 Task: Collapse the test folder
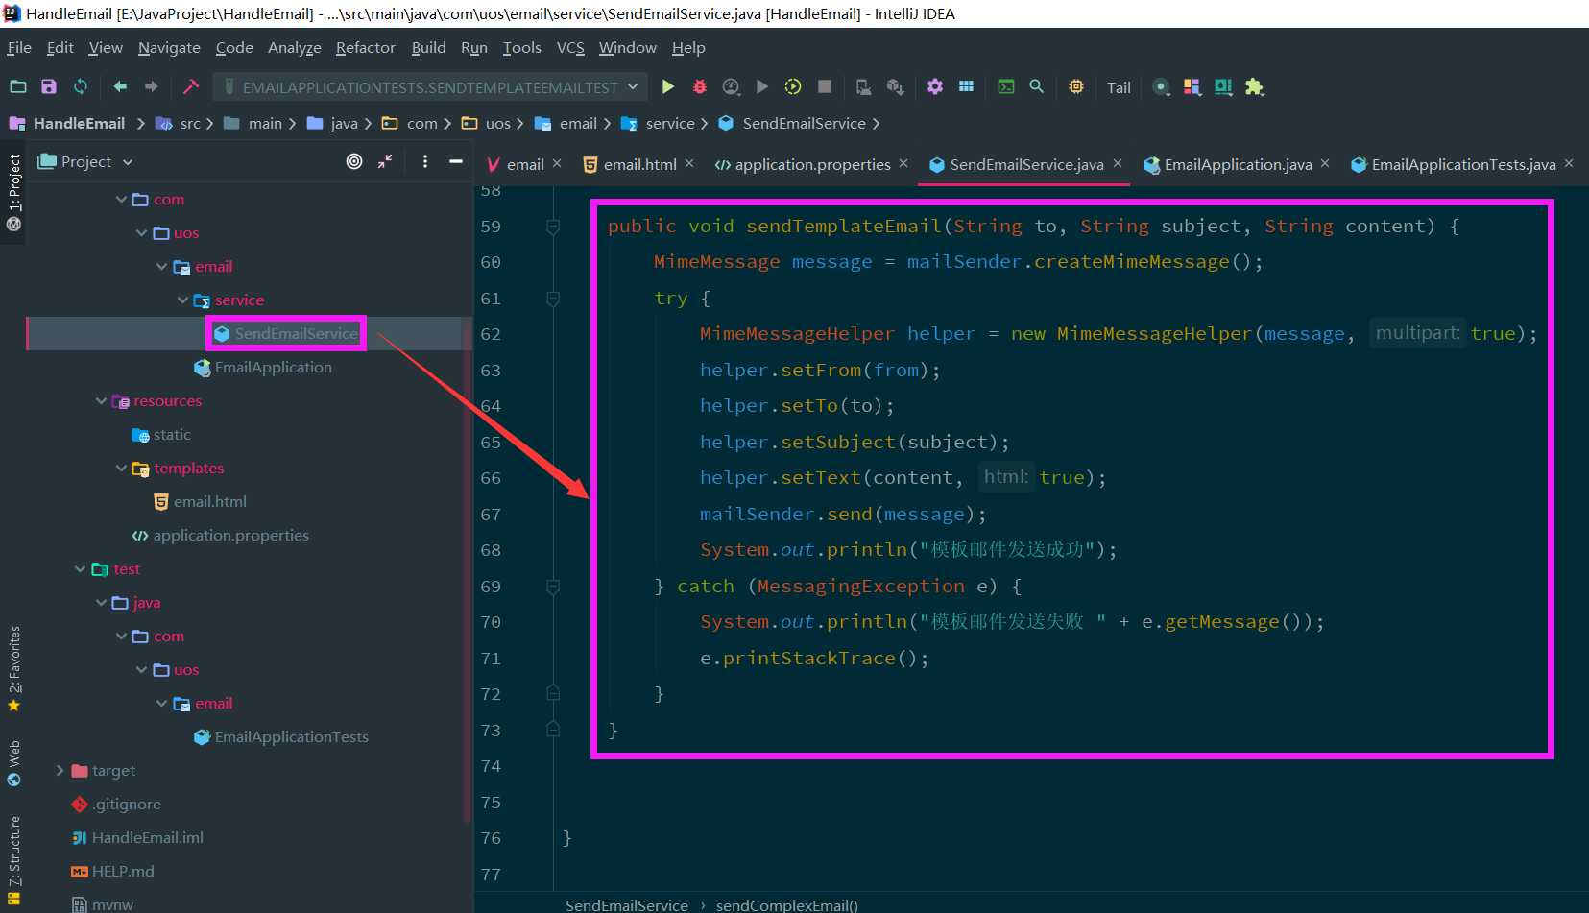pyautogui.click(x=80, y=569)
